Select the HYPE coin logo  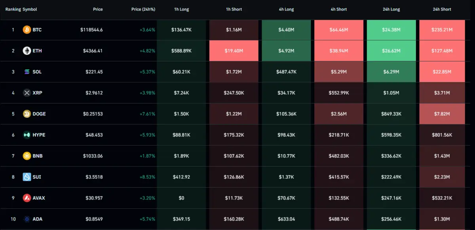click(x=27, y=135)
